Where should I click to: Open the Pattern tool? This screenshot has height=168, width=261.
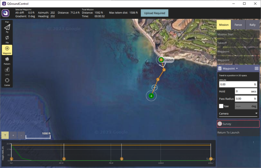pyautogui.click(x=7, y=59)
